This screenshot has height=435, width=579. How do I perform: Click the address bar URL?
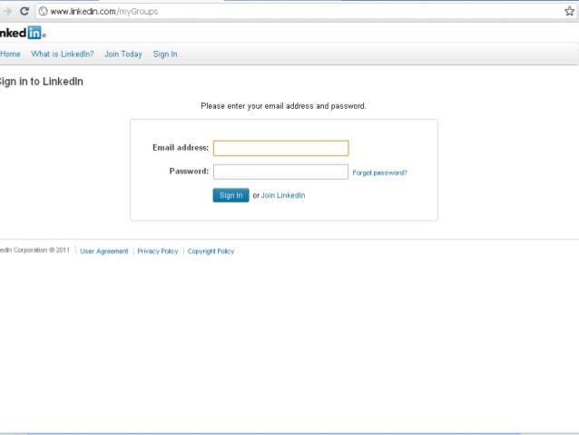point(104,12)
